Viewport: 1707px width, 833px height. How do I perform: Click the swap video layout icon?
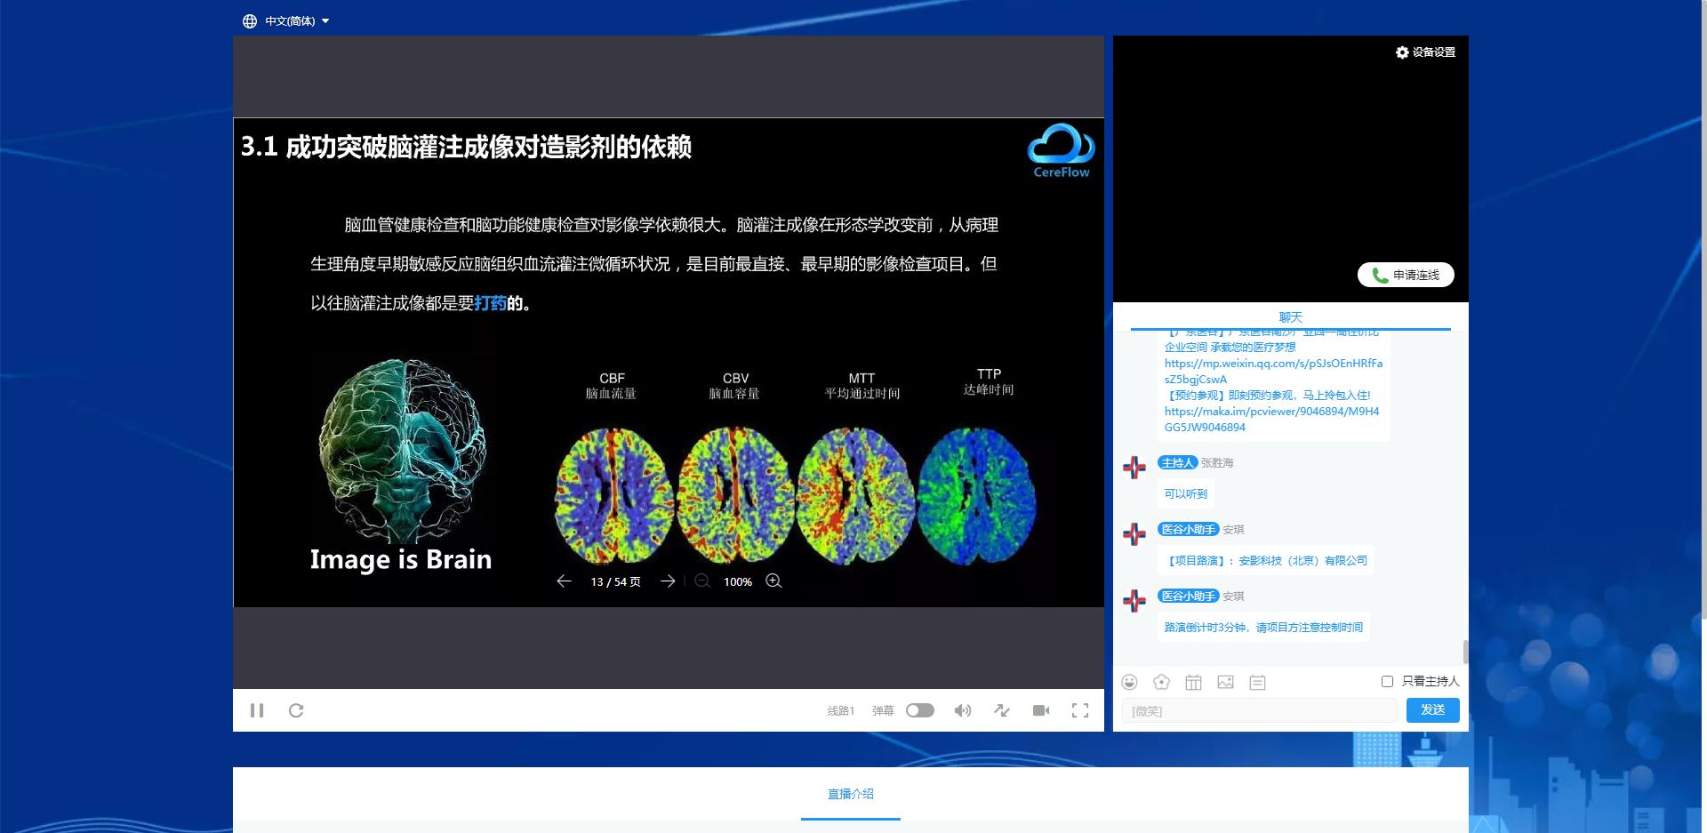tap(1002, 710)
